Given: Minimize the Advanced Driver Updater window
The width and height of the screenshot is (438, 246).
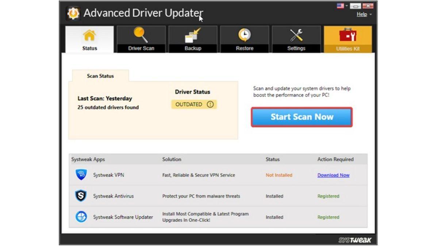Looking at the screenshot, I should point(355,6).
